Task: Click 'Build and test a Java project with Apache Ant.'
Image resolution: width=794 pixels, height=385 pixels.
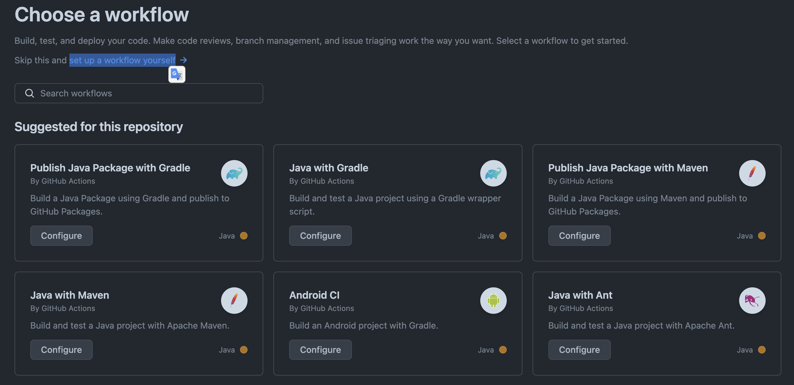Action: click(x=641, y=325)
